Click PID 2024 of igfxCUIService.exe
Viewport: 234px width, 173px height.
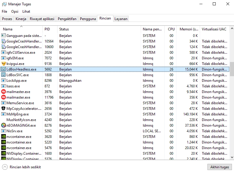click(48, 53)
